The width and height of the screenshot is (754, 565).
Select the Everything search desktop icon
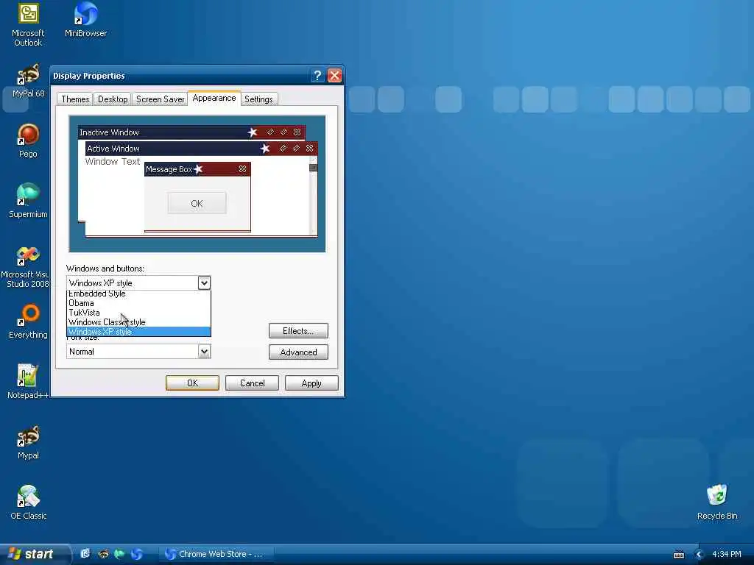28,321
